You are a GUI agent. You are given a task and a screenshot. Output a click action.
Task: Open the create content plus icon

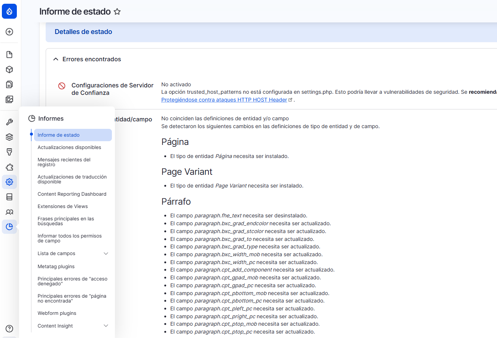tap(9, 32)
